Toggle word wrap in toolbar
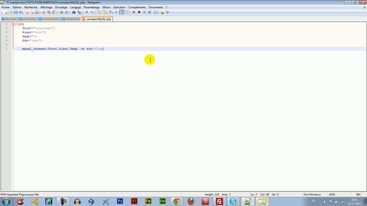 click(111, 13)
